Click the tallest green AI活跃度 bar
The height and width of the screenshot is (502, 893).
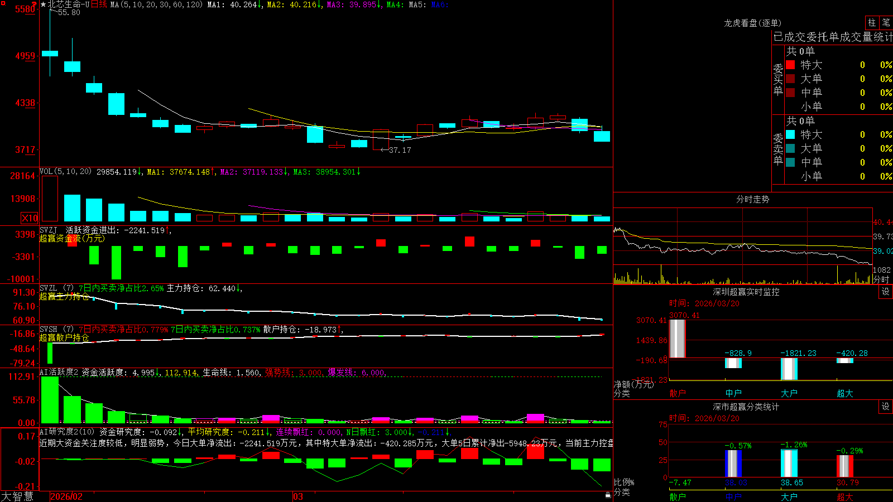(50, 399)
